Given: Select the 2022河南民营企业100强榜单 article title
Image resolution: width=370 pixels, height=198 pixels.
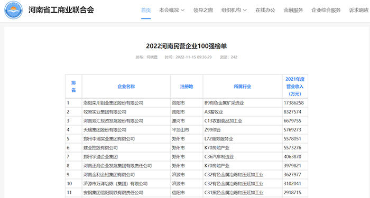Looking at the screenshot, I should (x=187, y=46).
